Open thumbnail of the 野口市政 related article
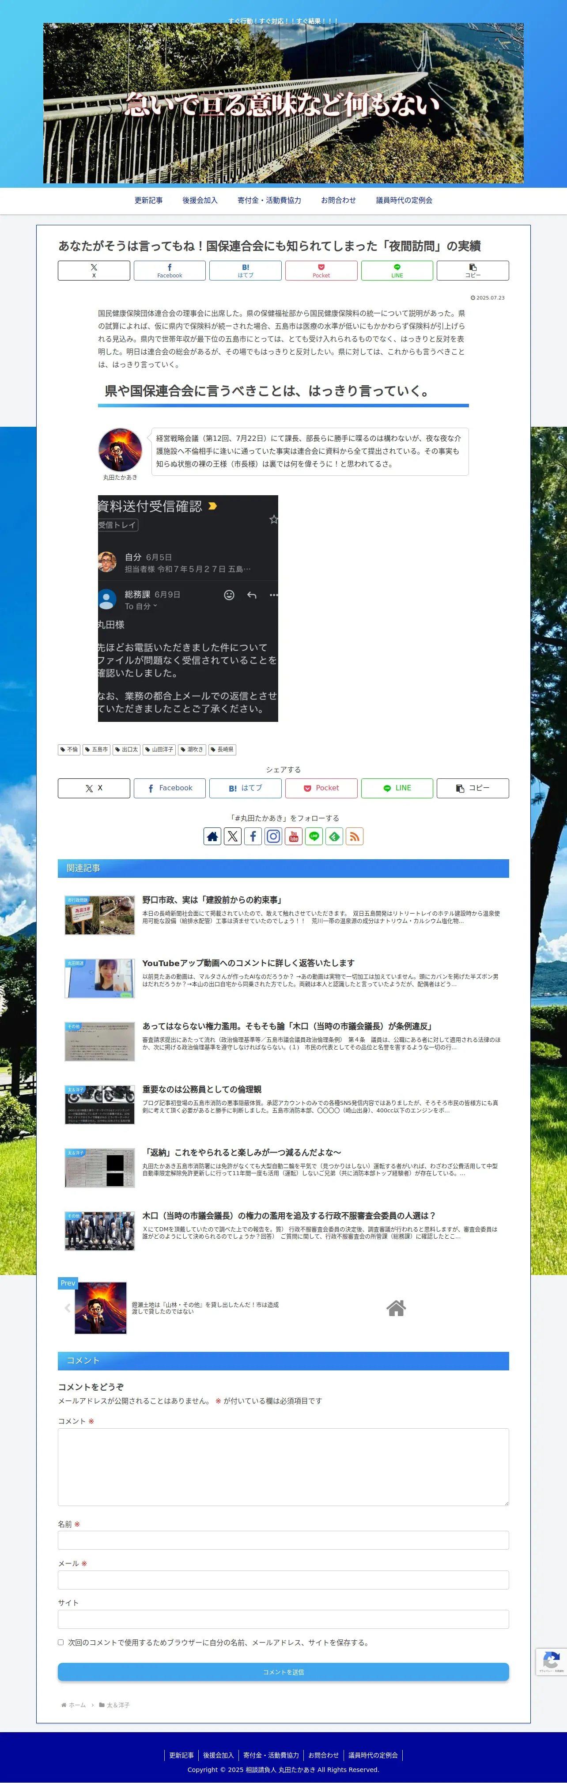This screenshot has height=1783, width=567. point(99,915)
